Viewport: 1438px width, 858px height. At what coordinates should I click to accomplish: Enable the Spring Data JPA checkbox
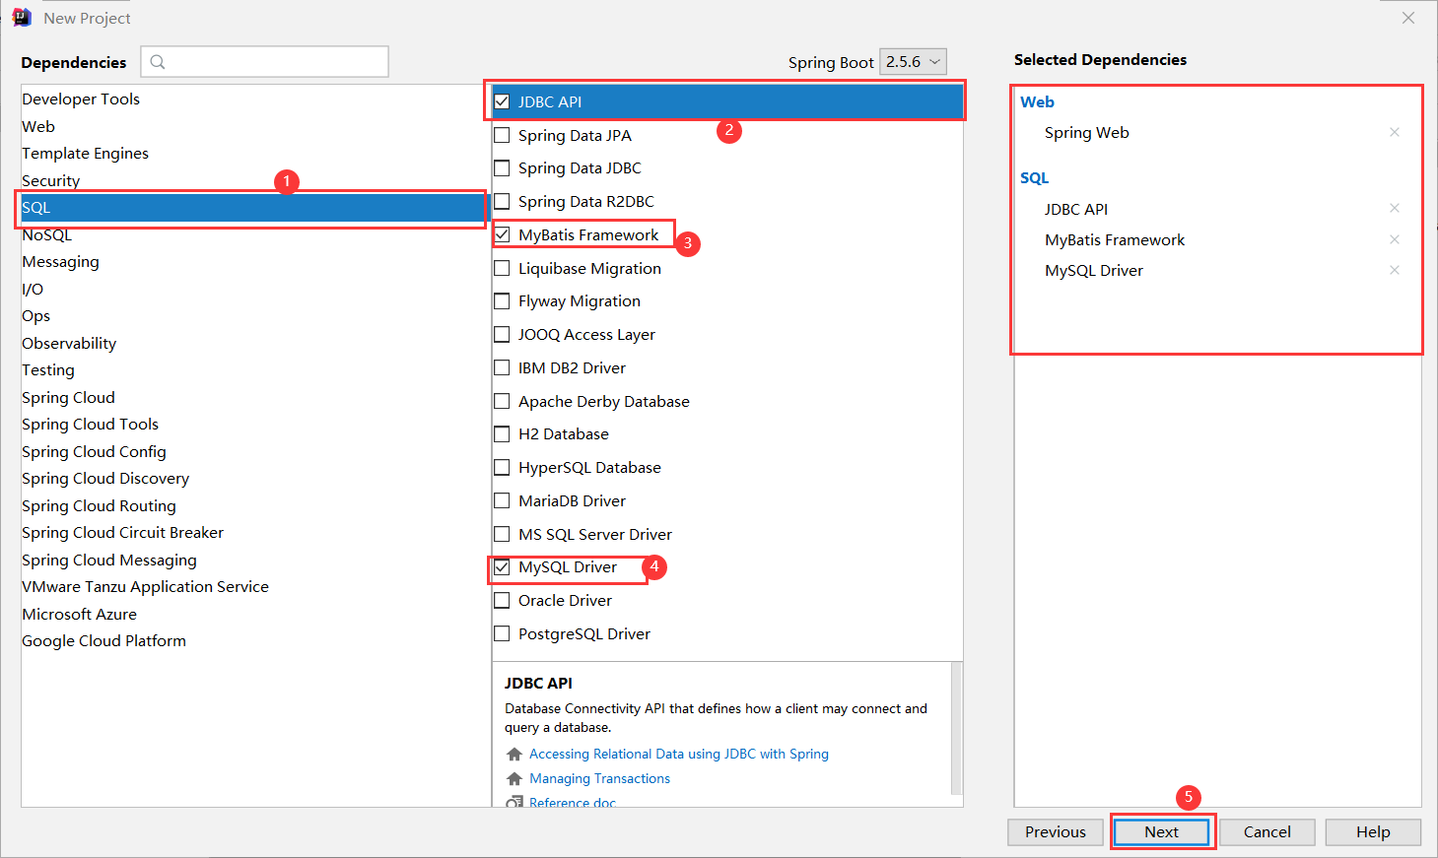(503, 135)
